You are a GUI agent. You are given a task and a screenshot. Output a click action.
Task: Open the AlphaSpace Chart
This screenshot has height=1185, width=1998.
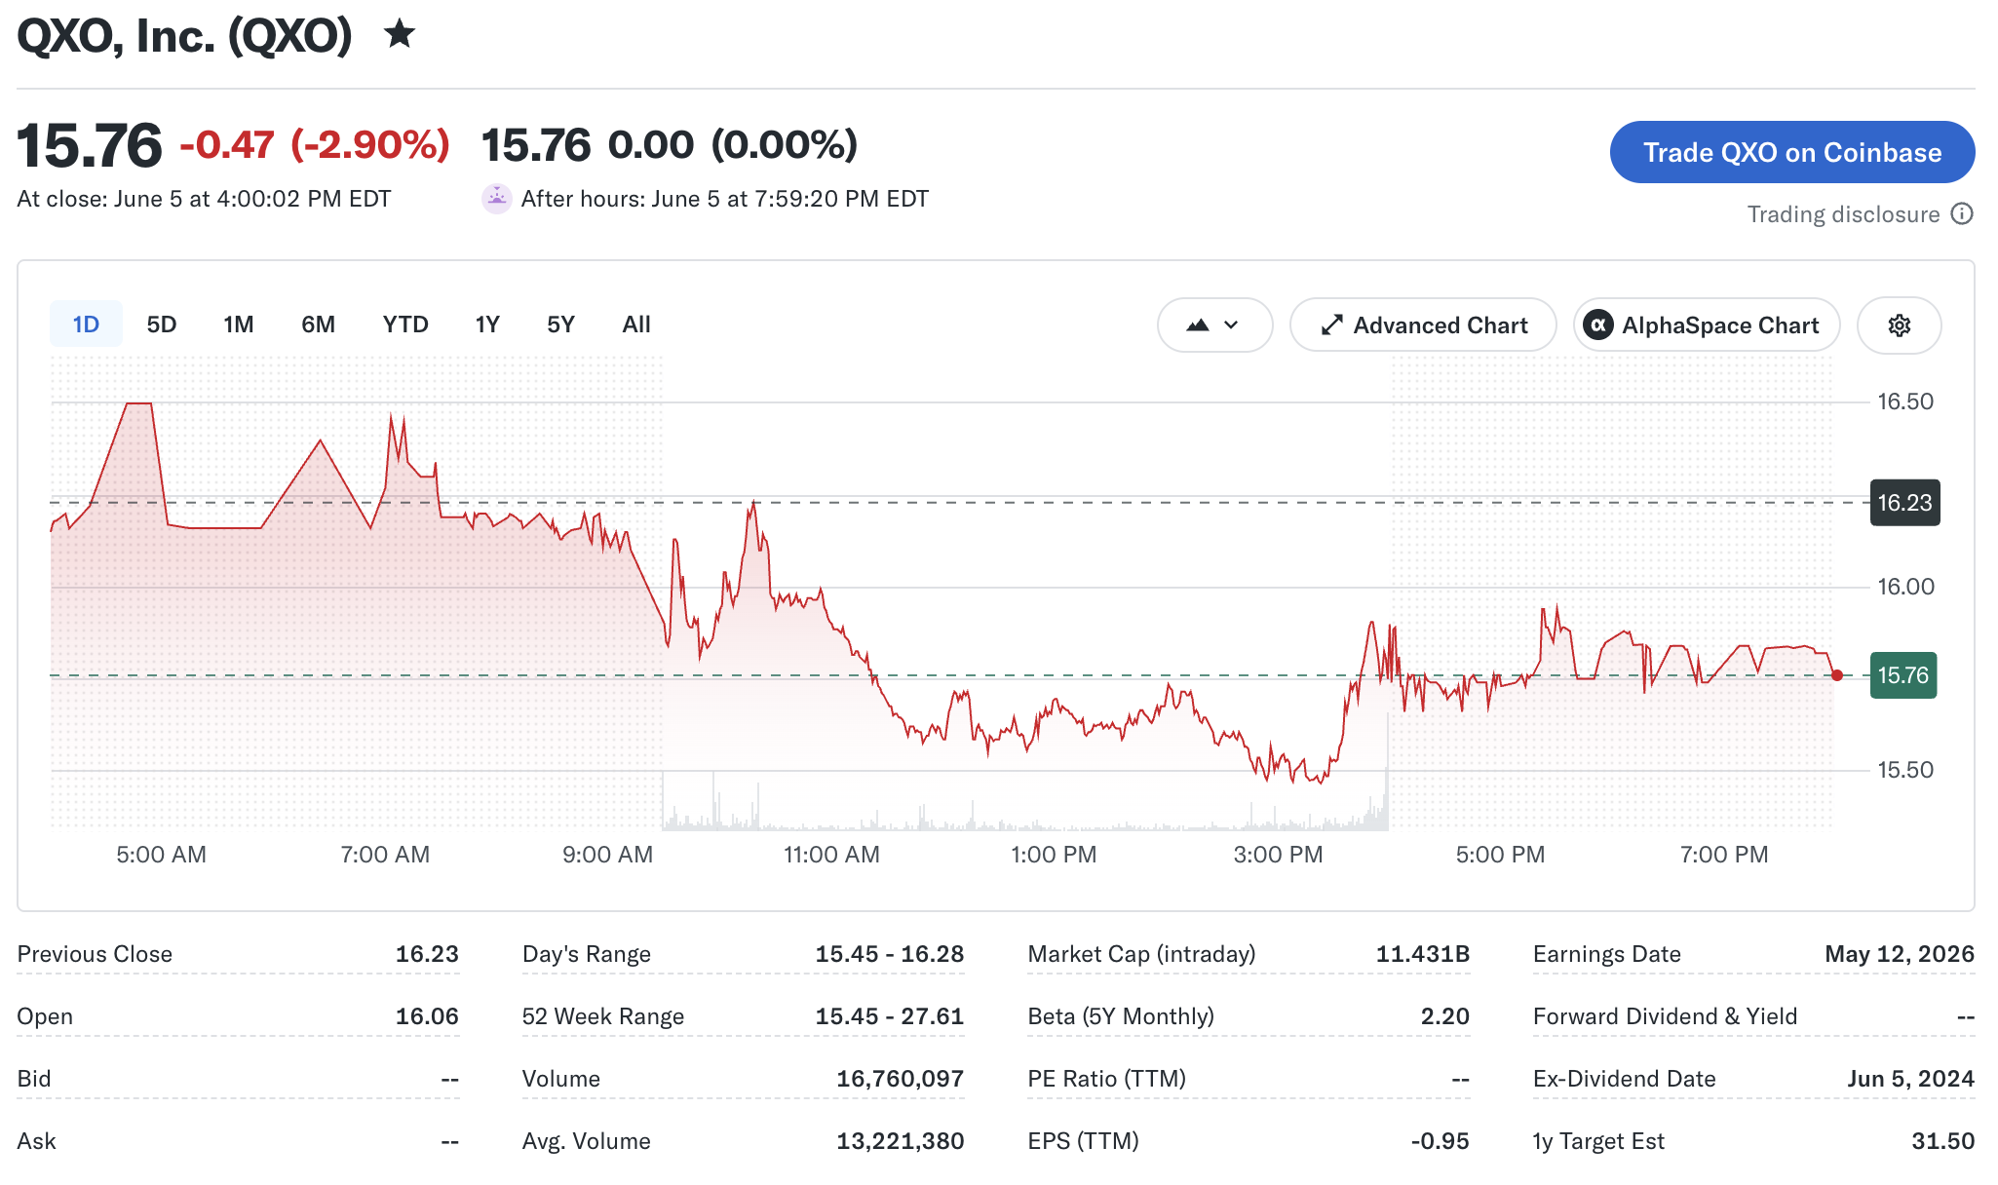tap(1707, 325)
